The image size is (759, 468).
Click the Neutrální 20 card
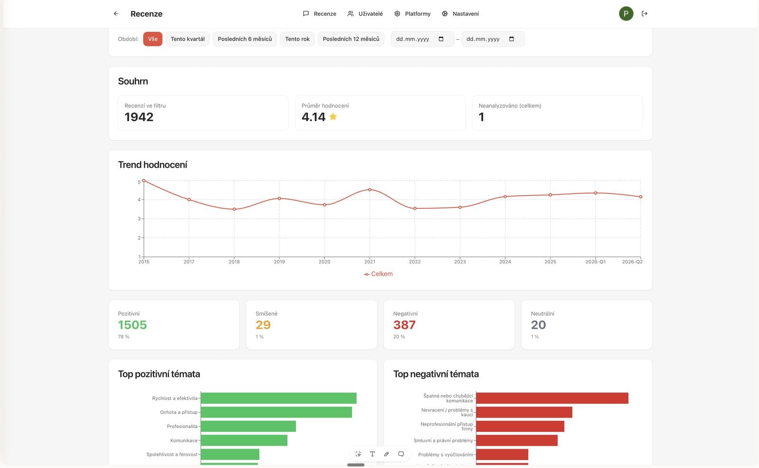click(x=587, y=325)
